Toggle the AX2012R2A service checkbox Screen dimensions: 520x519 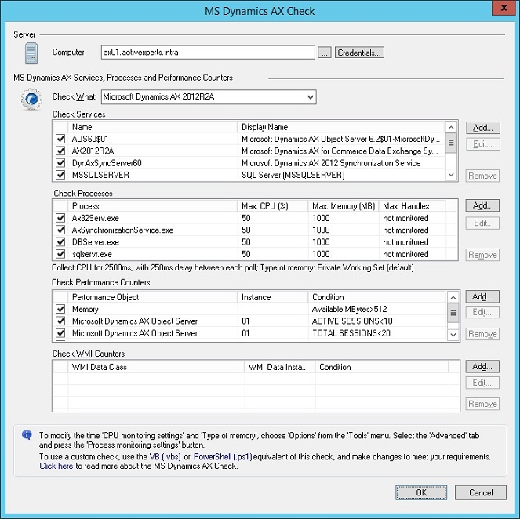click(60, 151)
